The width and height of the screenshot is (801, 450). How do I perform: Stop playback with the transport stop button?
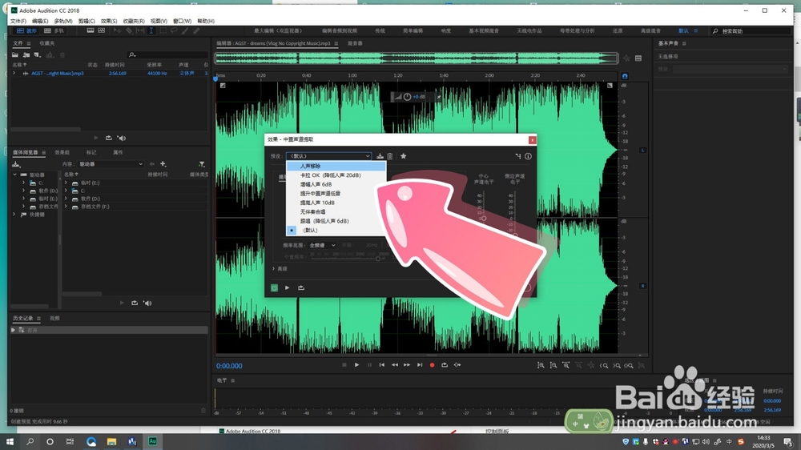click(344, 365)
